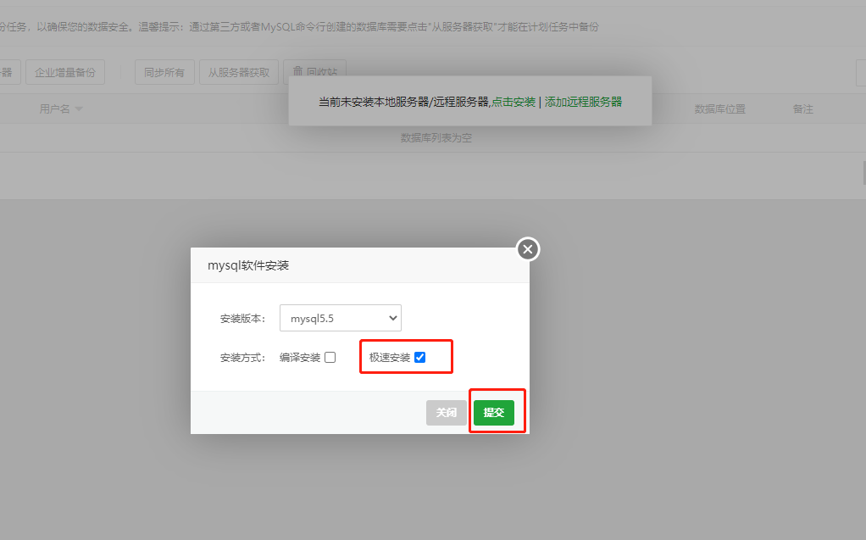Viewport: 866px width, 540px height.
Task: Click the cut-off search box at top right
Action: pos(861,73)
